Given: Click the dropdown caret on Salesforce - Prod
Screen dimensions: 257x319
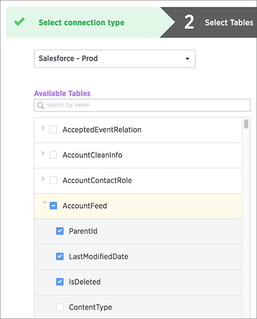Looking at the screenshot, I should 187,59.
